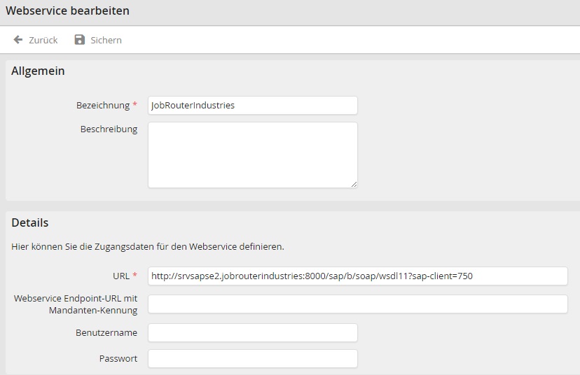The width and height of the screenshot is (580, 375).
Task: Click the Benutzername label
Action: click(106, 332)
